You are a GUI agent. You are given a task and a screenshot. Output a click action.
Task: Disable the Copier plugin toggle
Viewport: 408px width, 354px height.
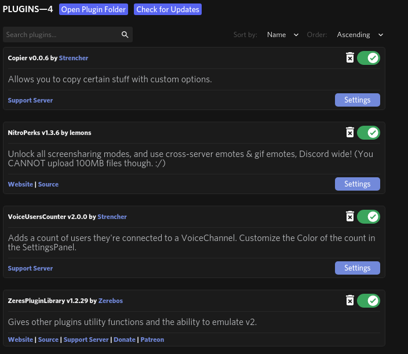click(x=369, y=58)
